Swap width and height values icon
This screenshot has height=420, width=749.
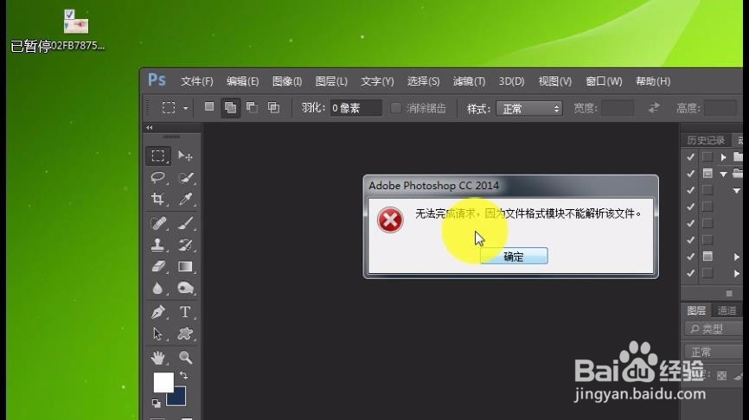click(654, 108)
